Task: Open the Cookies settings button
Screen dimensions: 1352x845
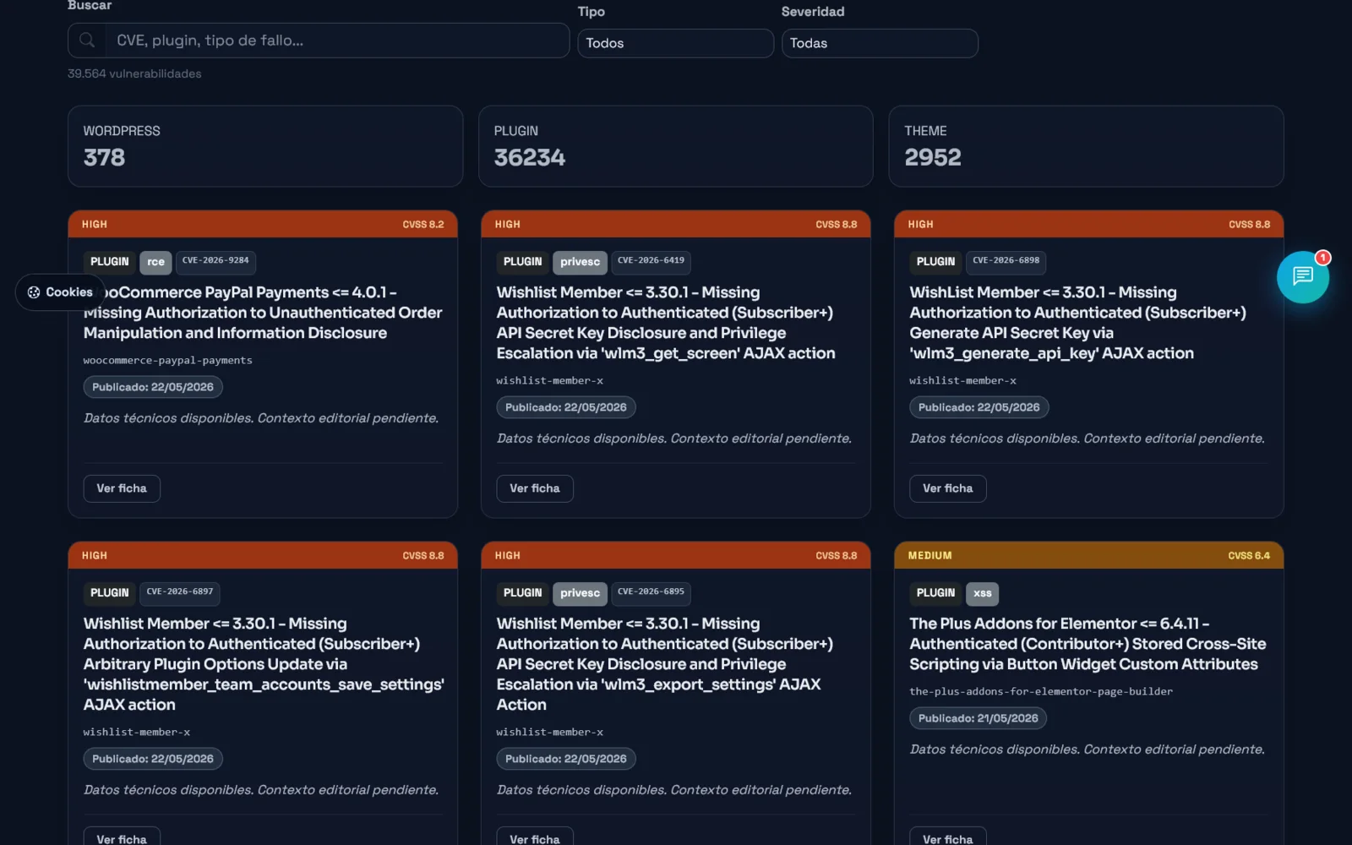Action: [60, 292]
